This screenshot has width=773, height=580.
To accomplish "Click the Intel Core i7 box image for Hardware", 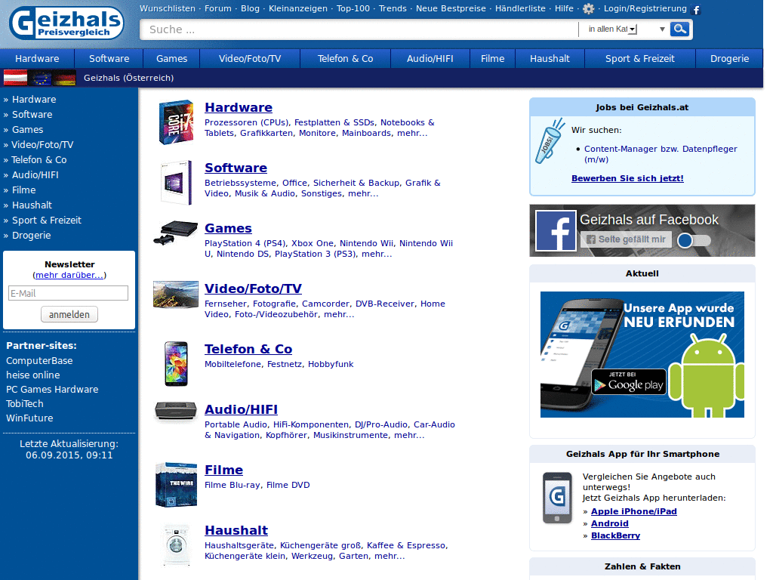I will [177, 122].
